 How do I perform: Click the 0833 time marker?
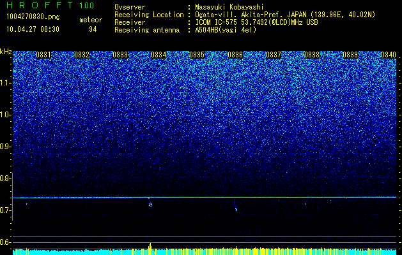point(120,55)
